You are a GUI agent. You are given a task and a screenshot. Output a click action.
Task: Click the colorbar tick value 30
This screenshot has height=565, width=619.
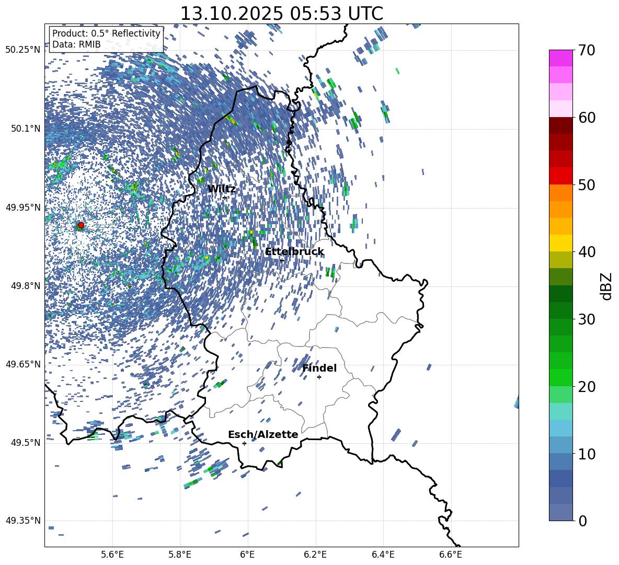[587, 319]
